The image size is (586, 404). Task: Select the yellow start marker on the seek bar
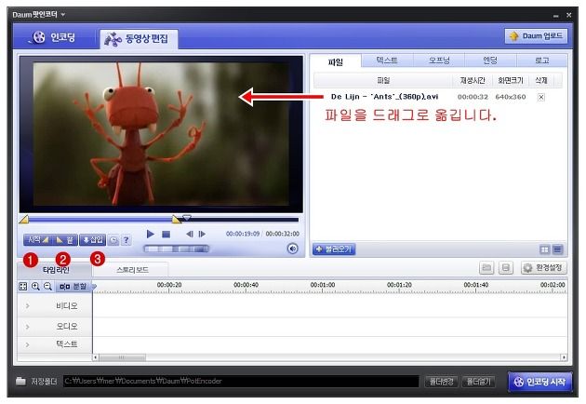tap(24, 219)
